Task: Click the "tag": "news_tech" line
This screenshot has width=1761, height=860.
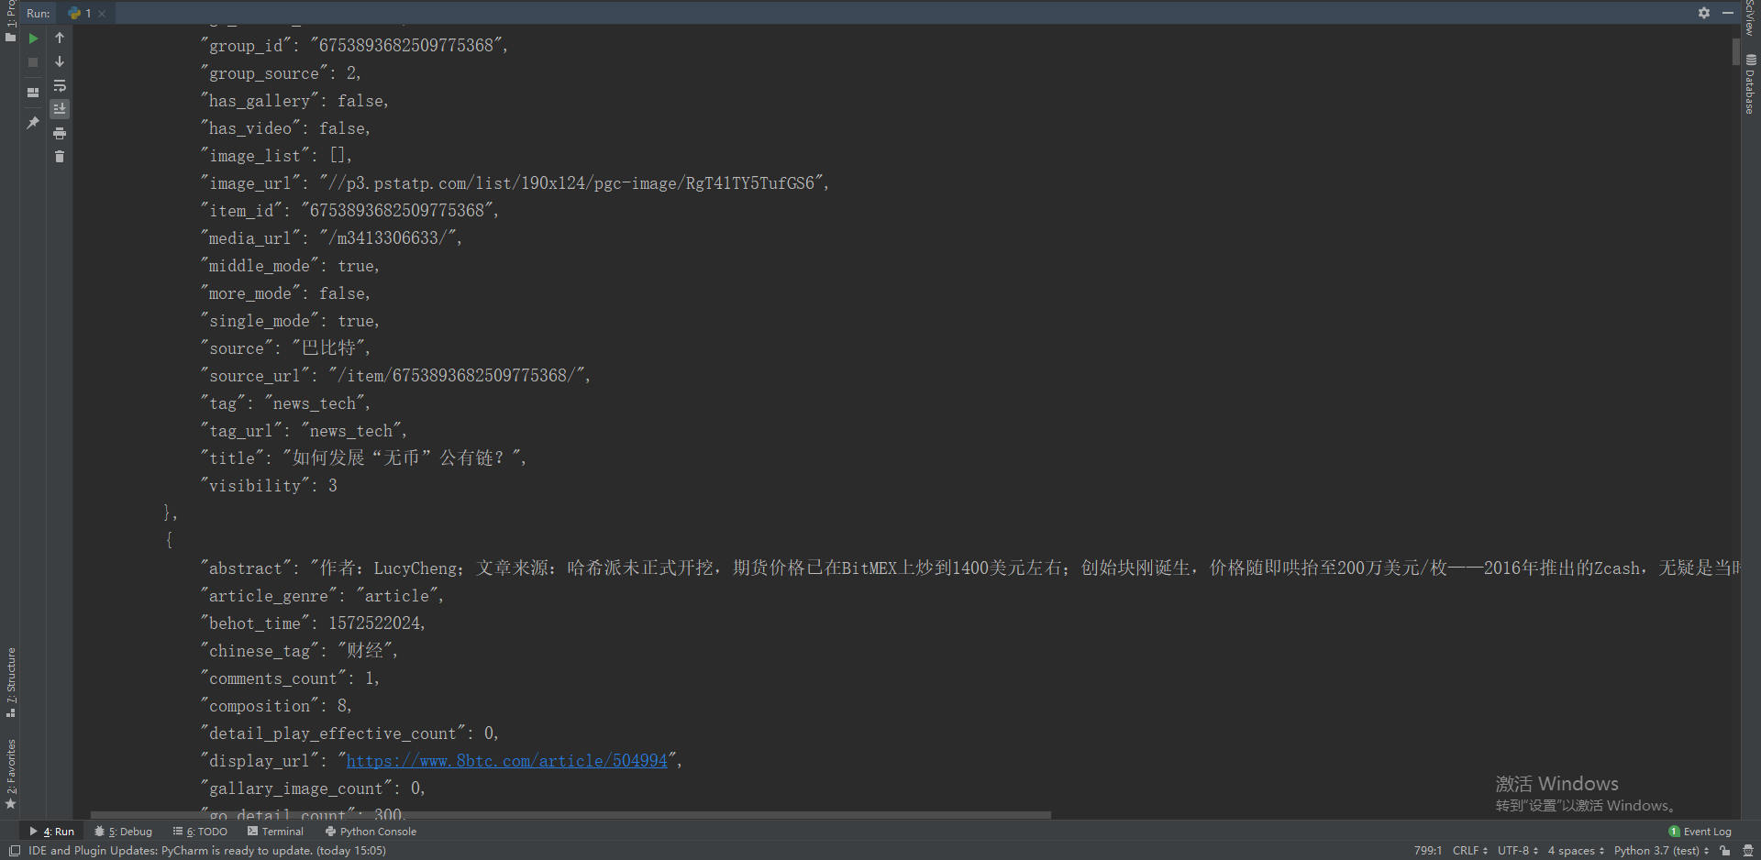Action: (285, 403)
